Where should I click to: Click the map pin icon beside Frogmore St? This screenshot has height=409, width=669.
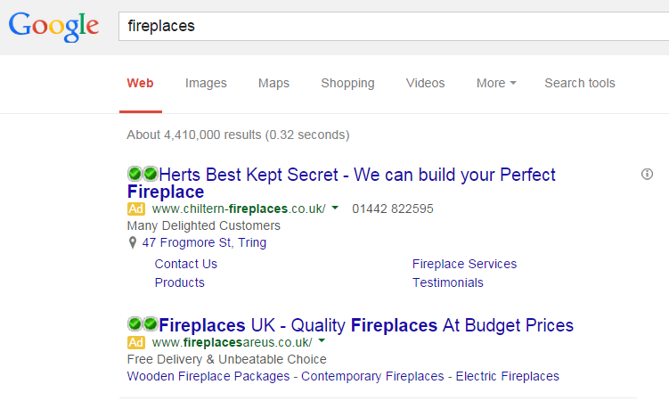point(133,242)
